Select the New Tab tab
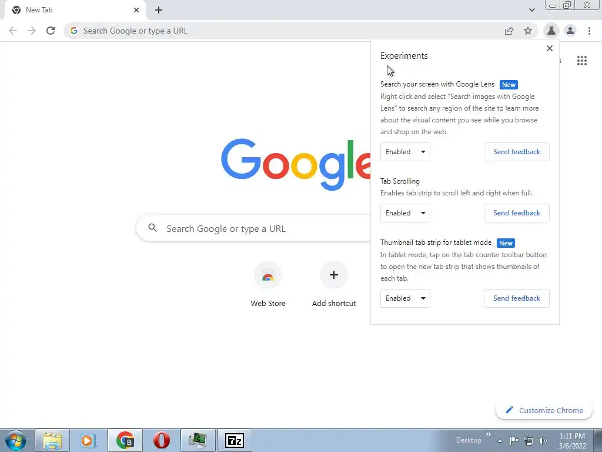 tap(75, 10)
